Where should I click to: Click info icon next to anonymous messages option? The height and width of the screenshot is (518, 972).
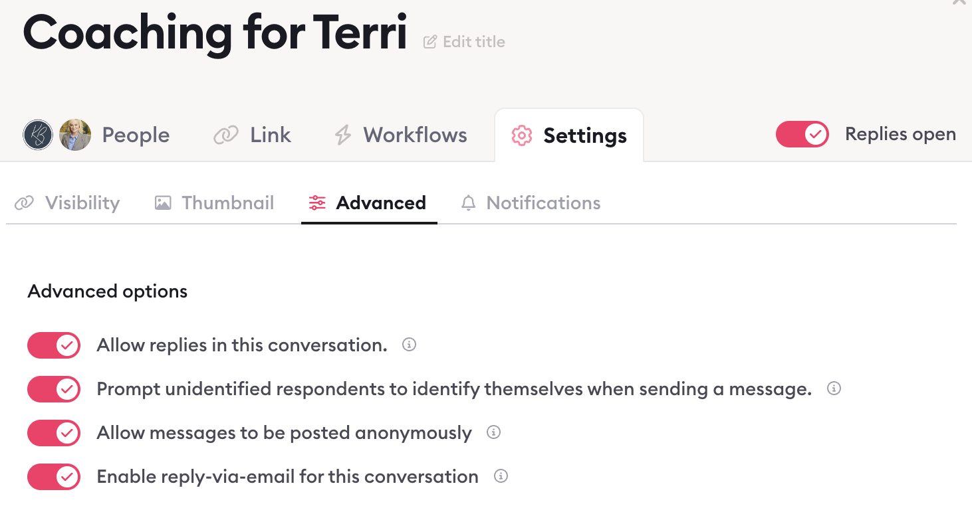(x=493, y=432)
